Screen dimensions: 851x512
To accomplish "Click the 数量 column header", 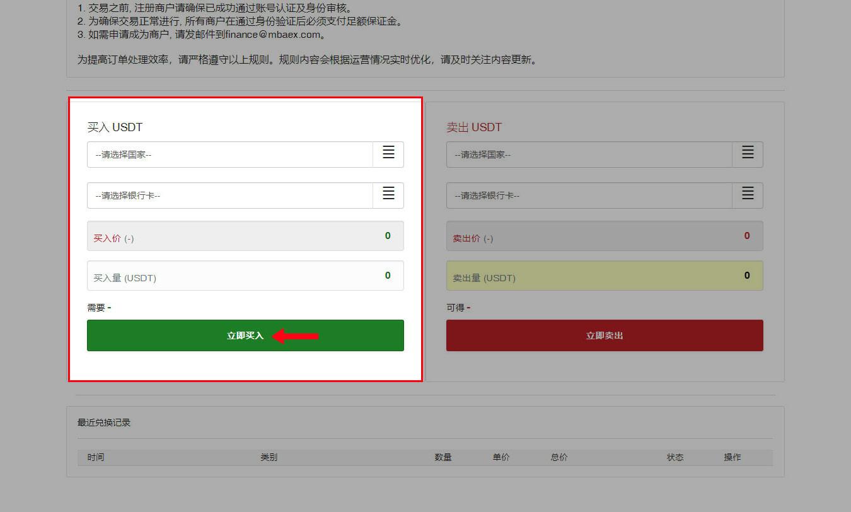I will (x=443, y=457).
